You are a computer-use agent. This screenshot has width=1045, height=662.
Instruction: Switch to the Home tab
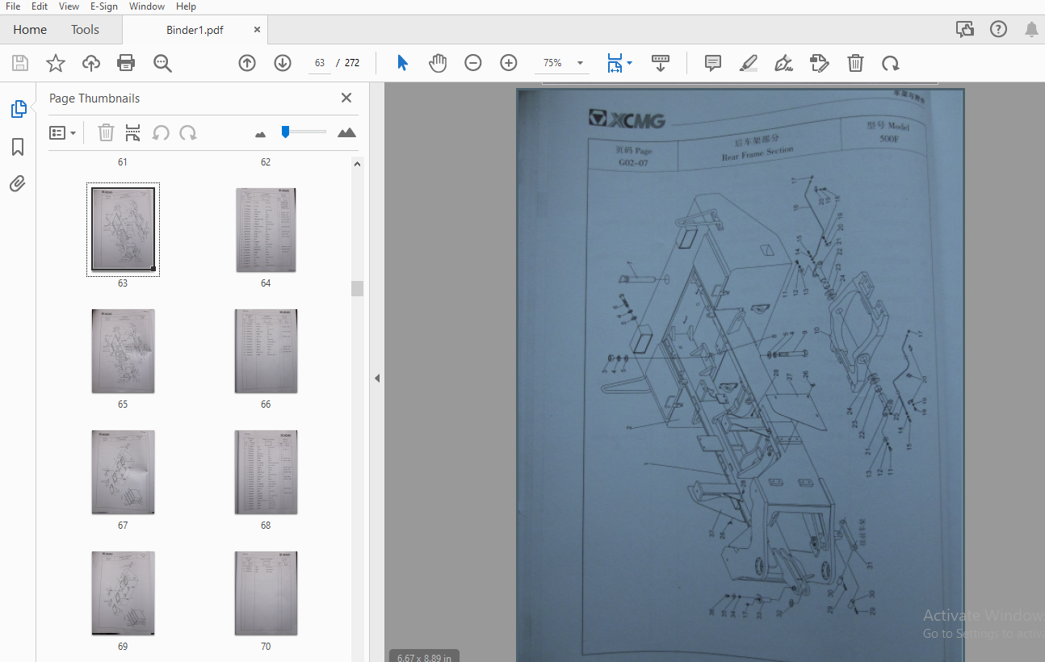tap(30, 30)
